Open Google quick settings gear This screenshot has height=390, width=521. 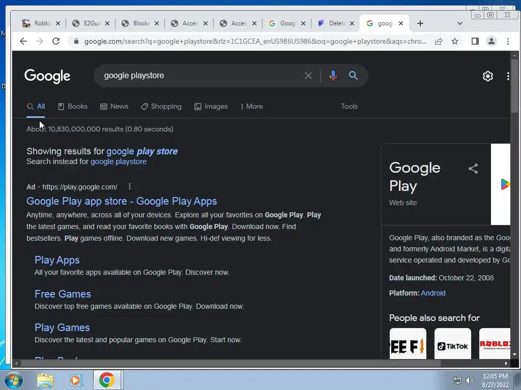487,76
